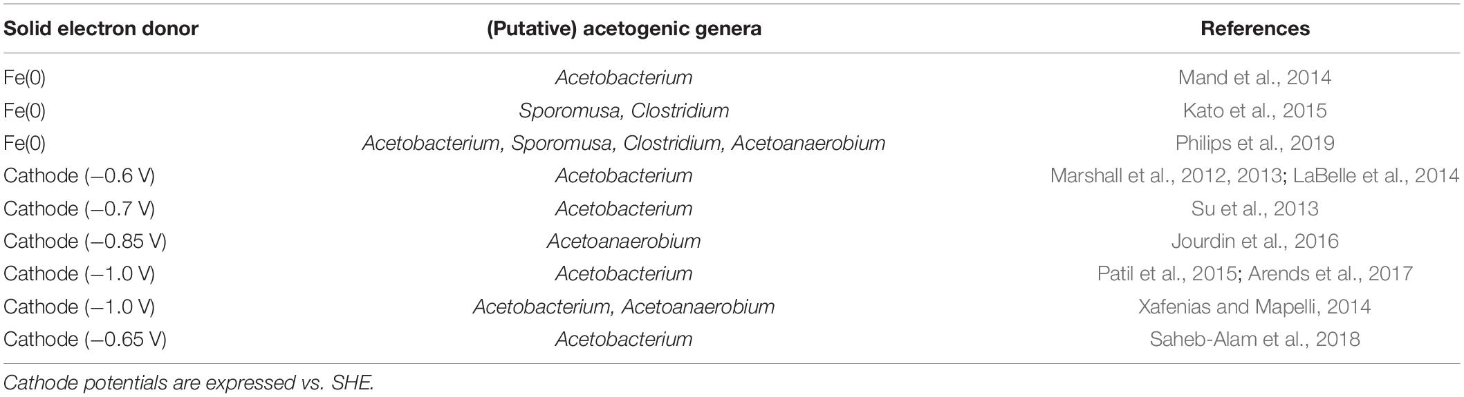Click the Mand et al., 2014 reference

(x=1254, y=77)
